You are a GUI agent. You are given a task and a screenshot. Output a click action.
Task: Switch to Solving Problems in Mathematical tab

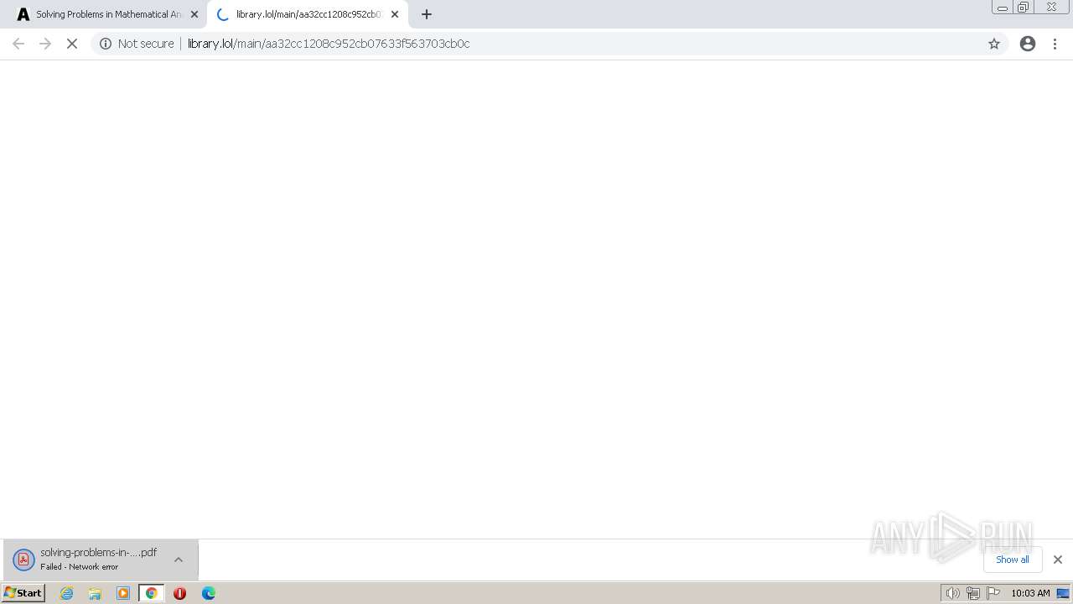(x=105, y=14)
